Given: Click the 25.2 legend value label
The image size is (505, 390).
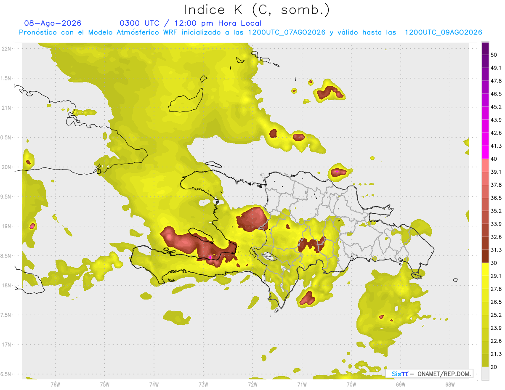Looking at the screenshot, I should (x=497, y=315).
